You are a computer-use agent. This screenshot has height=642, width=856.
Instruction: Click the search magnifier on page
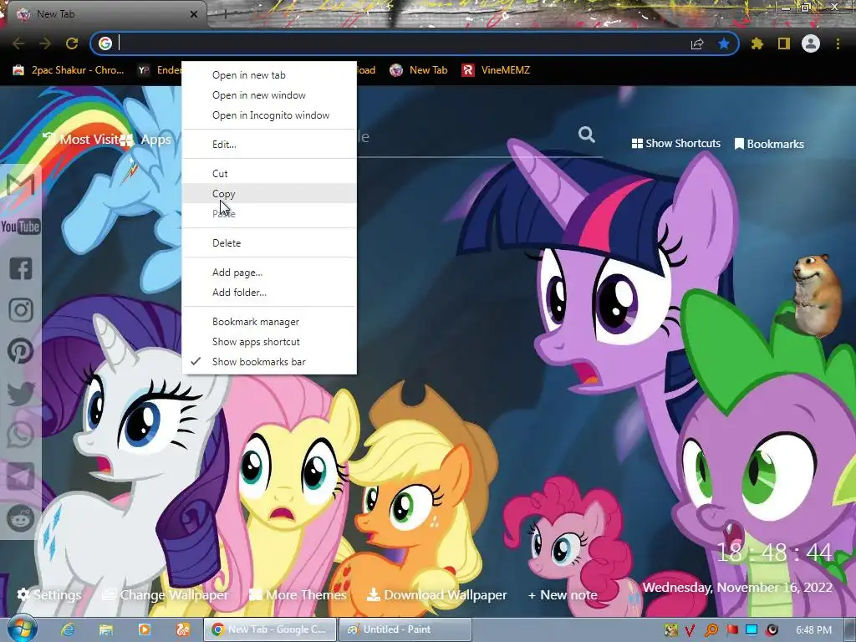pos(587,135)
